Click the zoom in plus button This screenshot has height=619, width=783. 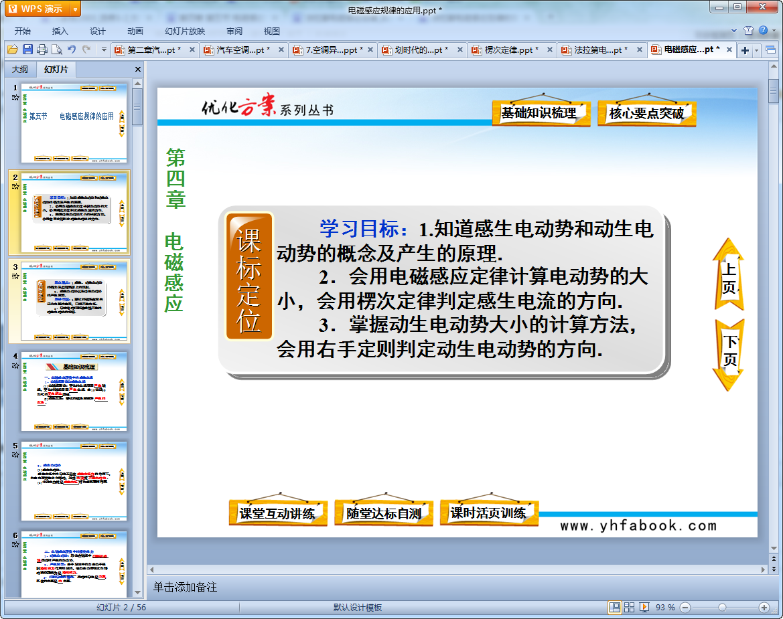pyautogui.click(x=764, y=607)
